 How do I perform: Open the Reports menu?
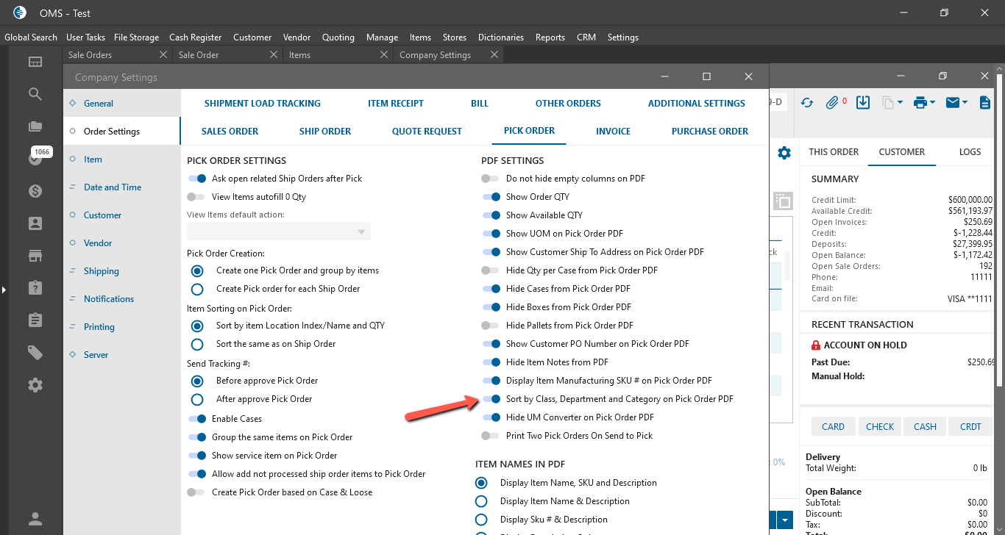[x=550, y=37]
